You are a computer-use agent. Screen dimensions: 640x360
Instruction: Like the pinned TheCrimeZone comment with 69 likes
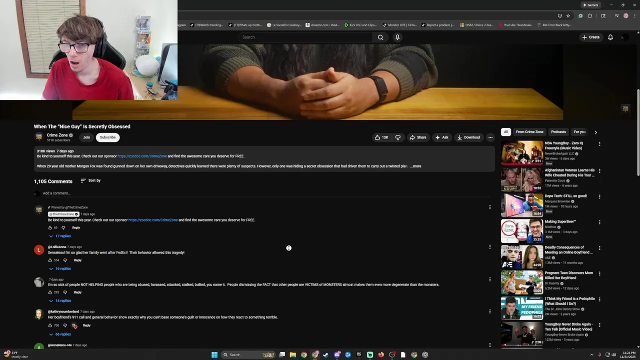pyautogui.click(x=50, y=227)
